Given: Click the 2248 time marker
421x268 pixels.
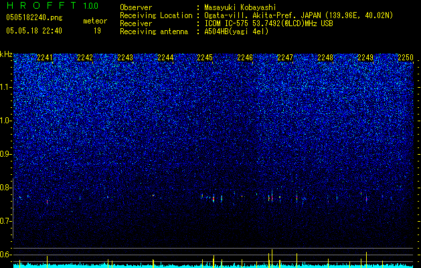Looking at the screenshot, I should coord(325,58).
